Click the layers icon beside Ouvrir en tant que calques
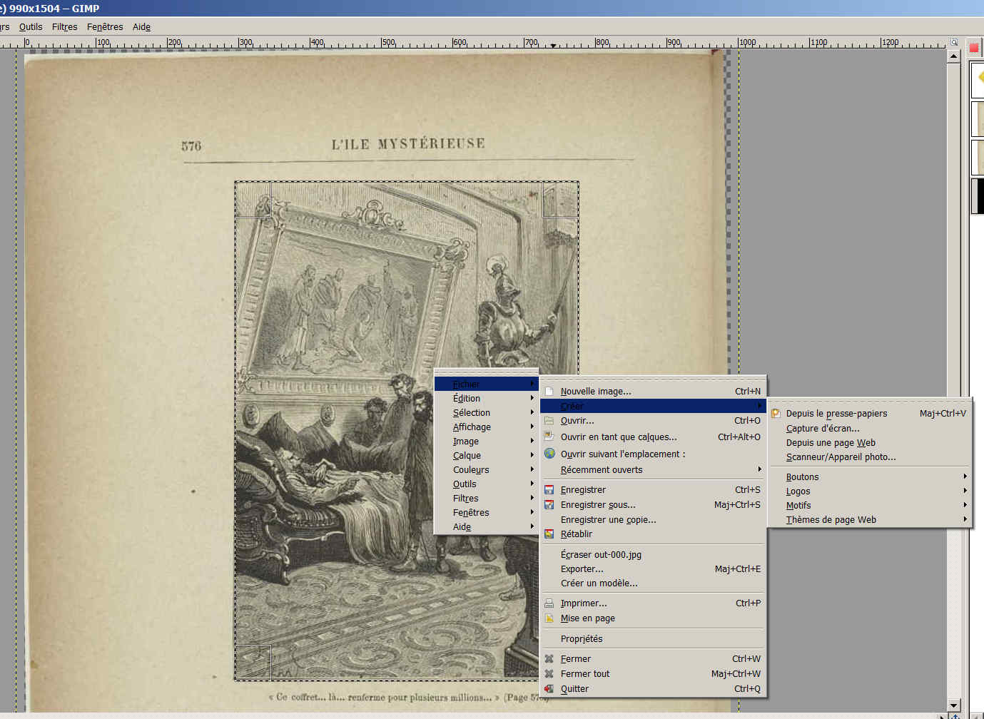The height and width of the screenshot is (719, 984). (x=549, y=437)
